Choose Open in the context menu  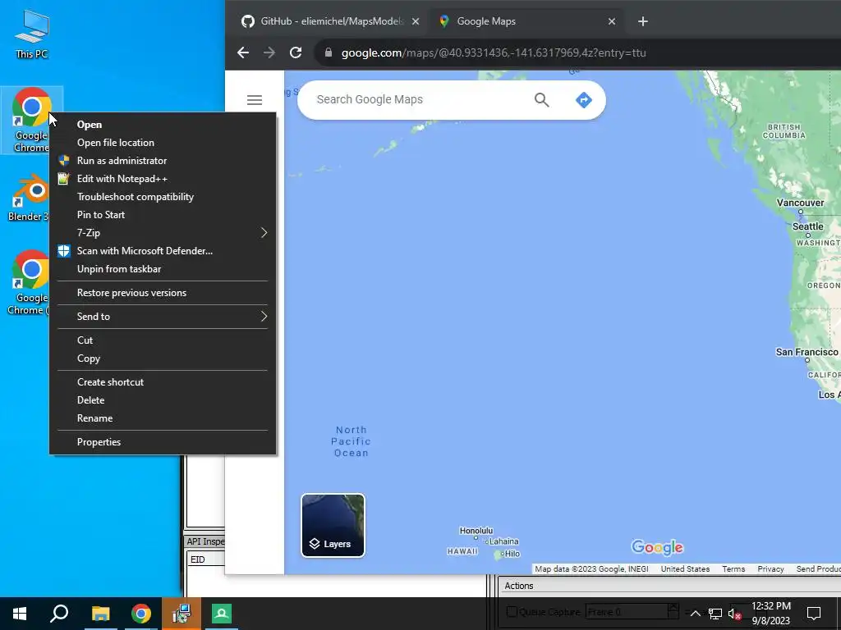point(163,125)
